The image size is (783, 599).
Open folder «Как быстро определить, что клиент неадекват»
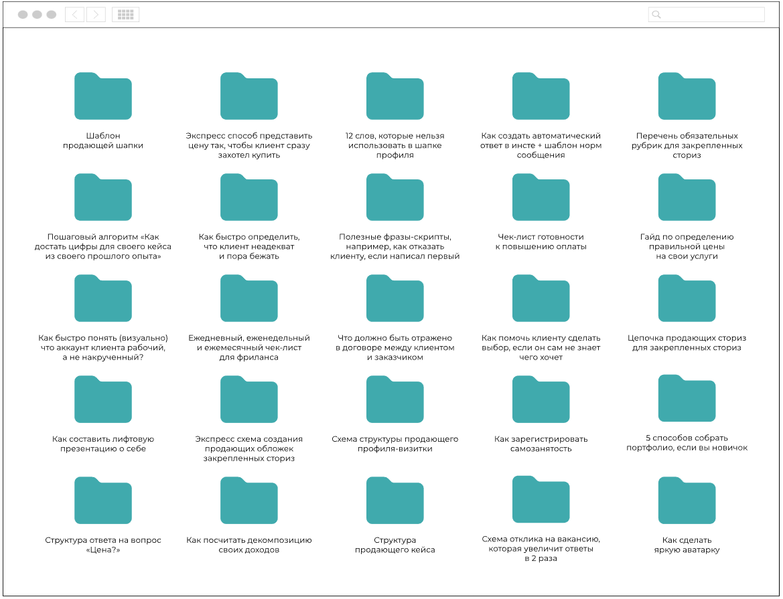[248, 197]
